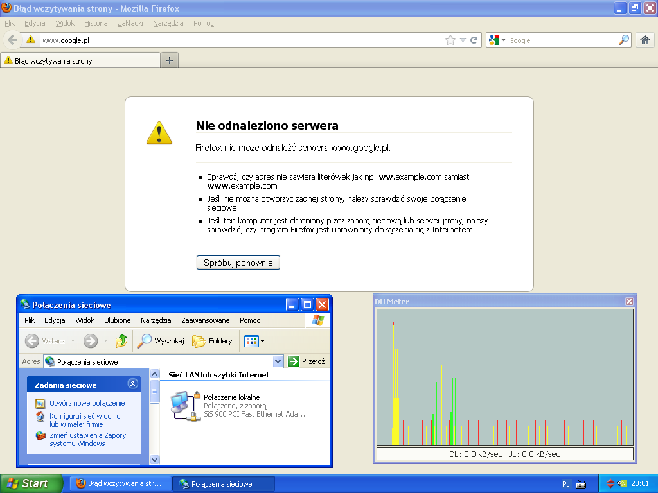Open the views dropdown button

pos(254,342)
